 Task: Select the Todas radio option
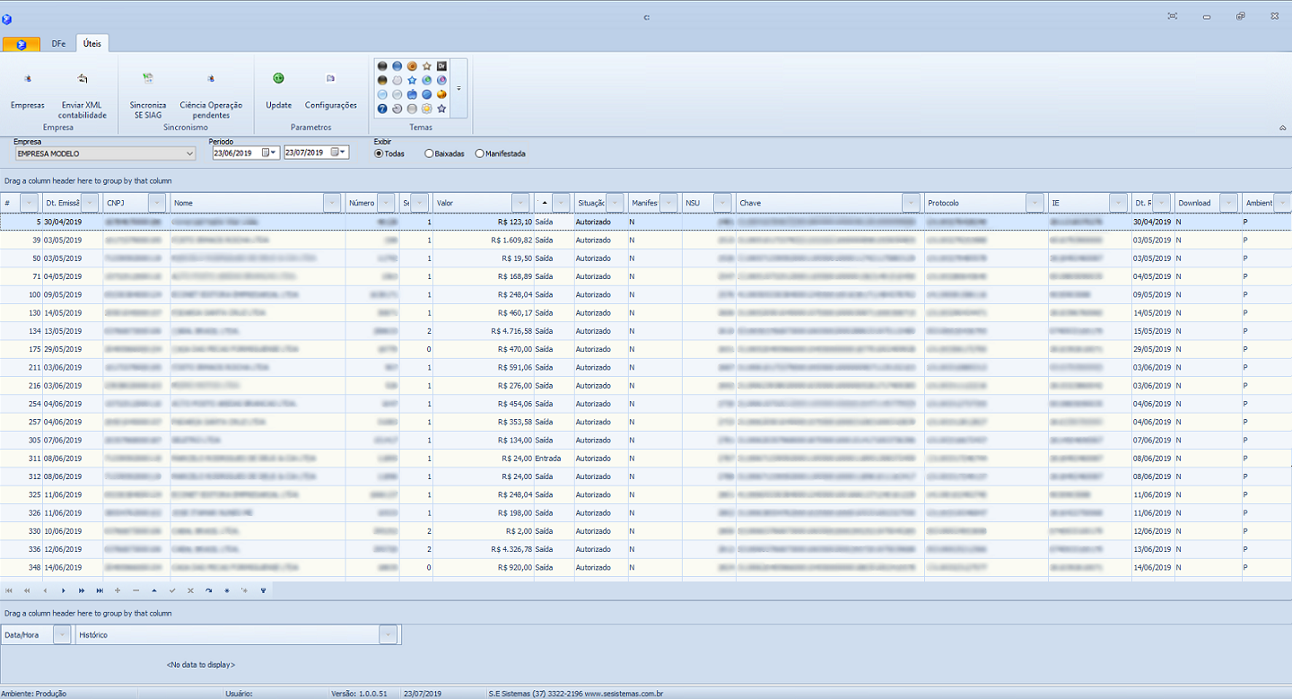[379, 153]
